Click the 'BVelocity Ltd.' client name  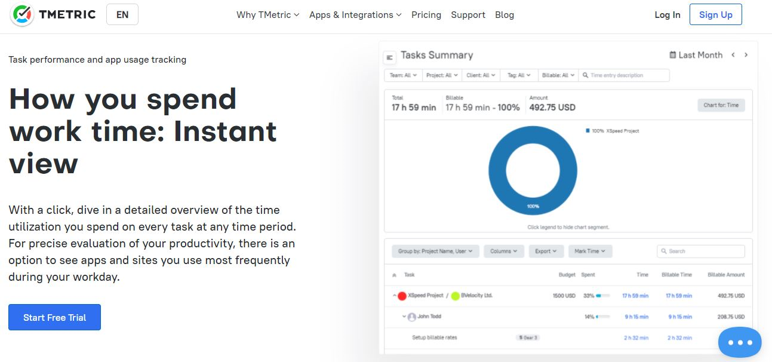pos(477,296)
